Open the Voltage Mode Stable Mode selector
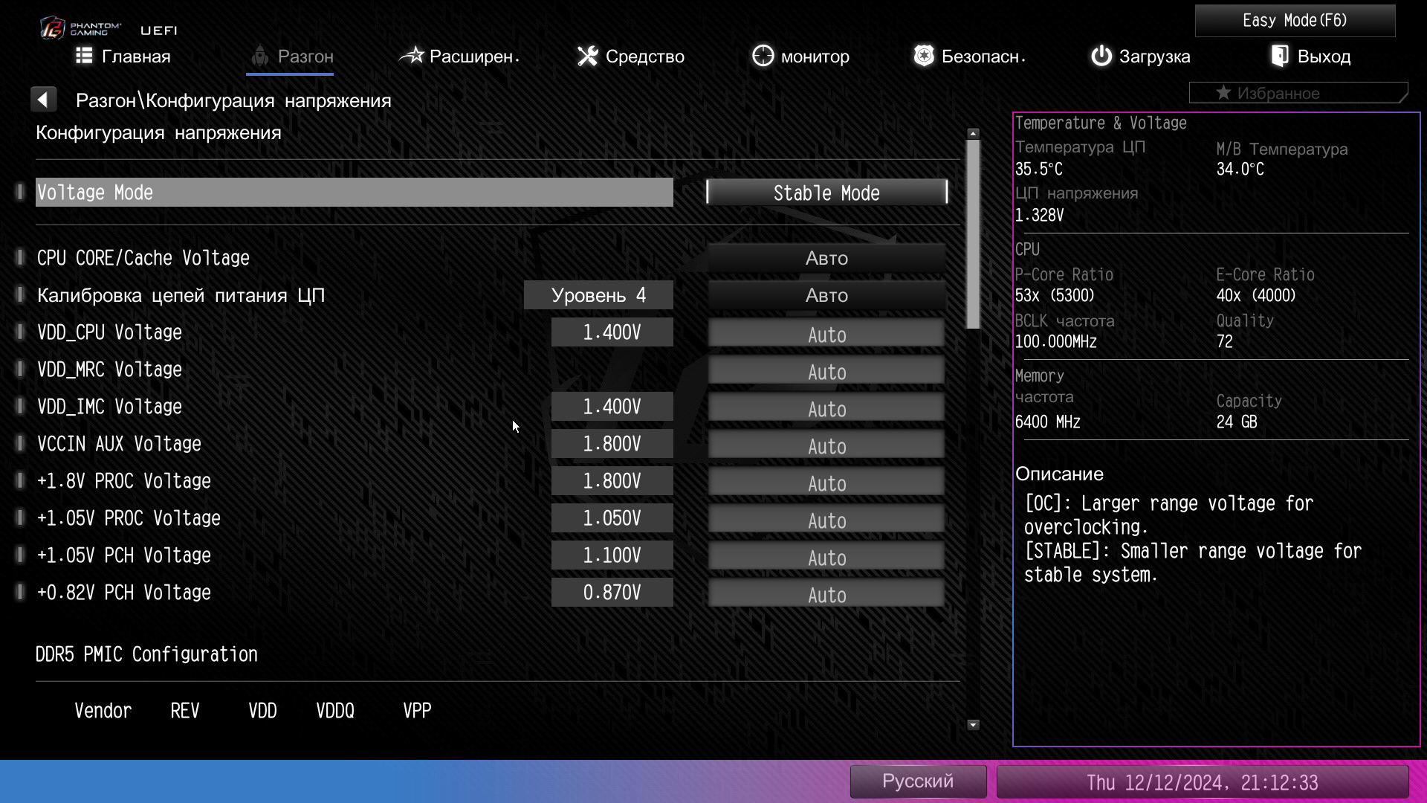Viewport: 1427px width, 803px height. 826,193
